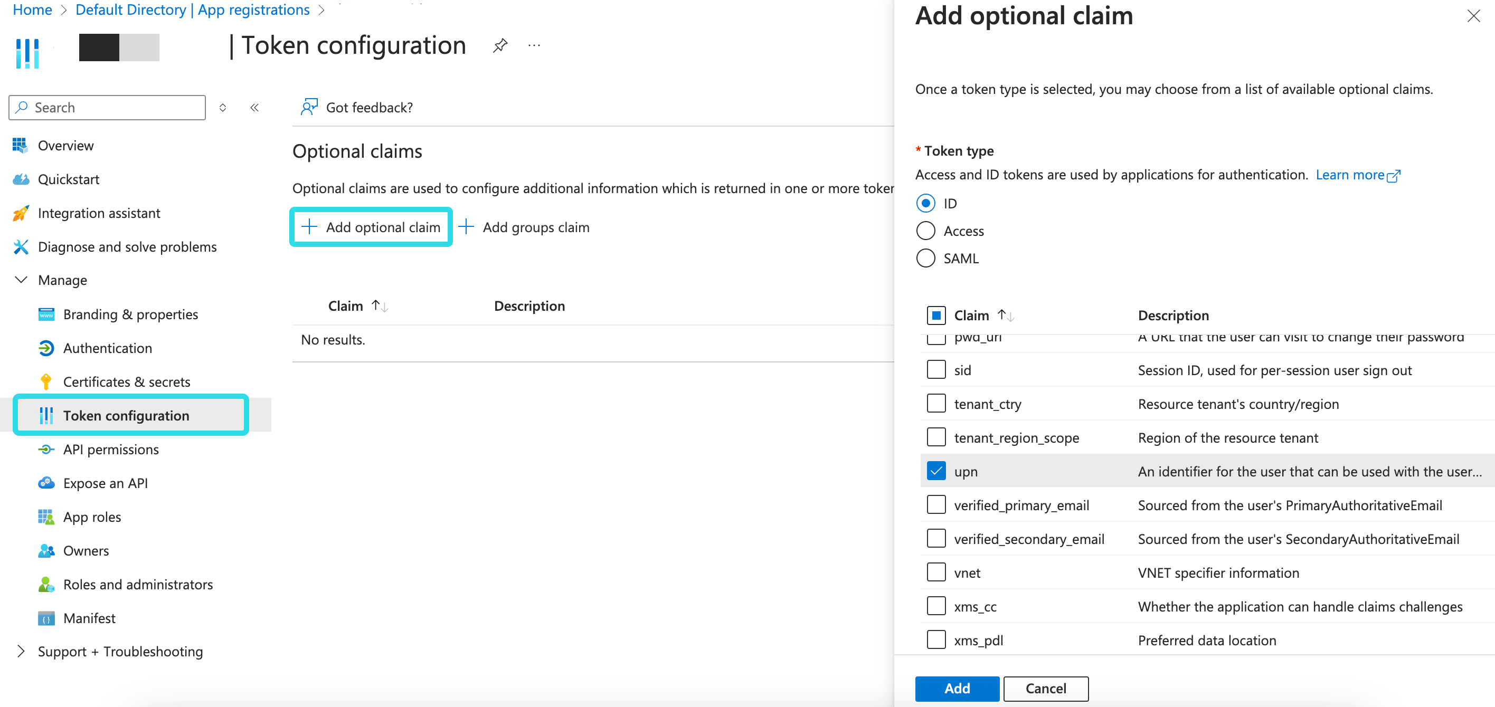
Task: Expand Support + Troubleshooting
Action: pos(21,651)
